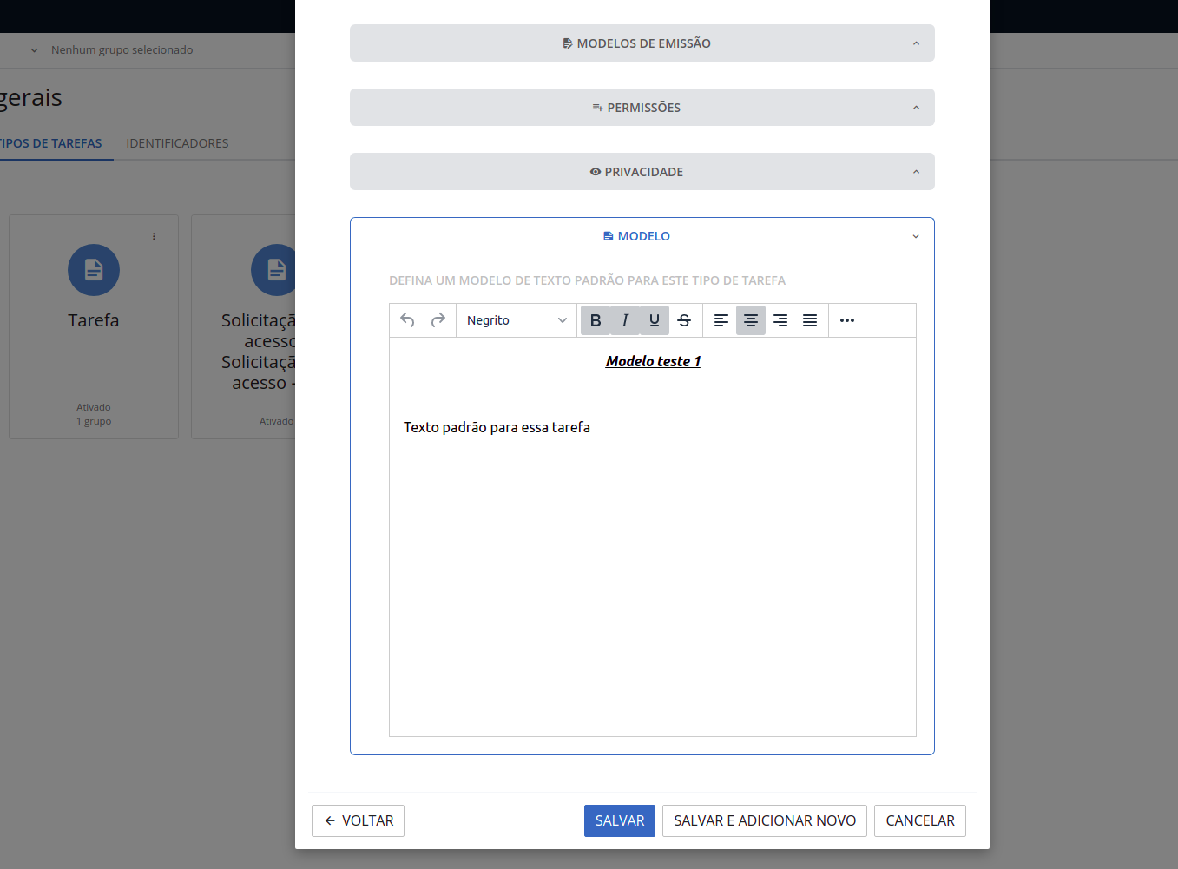The height and width of the screenshot is (869, 1178).
Task: Toggle italic formatting
Action: 625,320
